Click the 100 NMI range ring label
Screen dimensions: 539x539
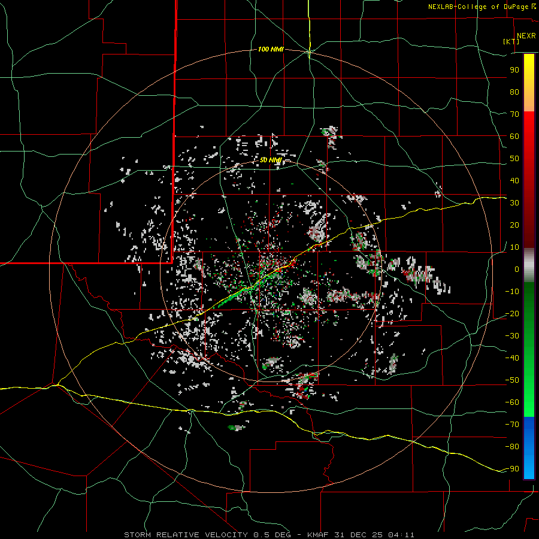(271, 50)
